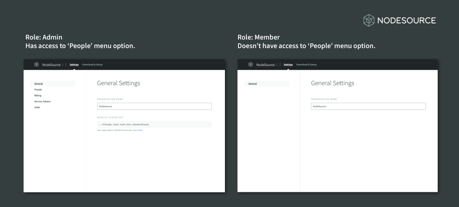The height and width of the screenshot is (207, 459).
Task: Open the Billing menu option
Action: click(38, 96)
